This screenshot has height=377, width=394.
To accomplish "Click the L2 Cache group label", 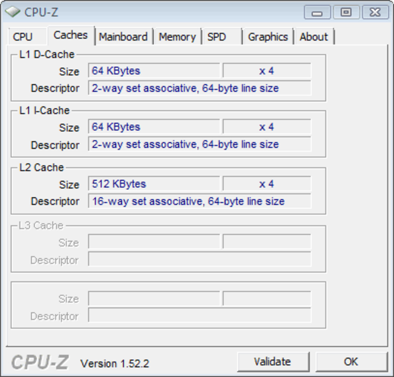I will point(41,167).
